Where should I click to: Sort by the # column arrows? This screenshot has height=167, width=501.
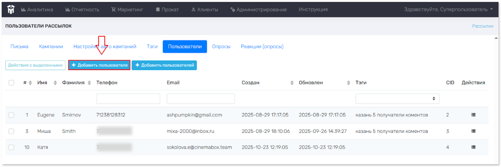click(30, 83)
